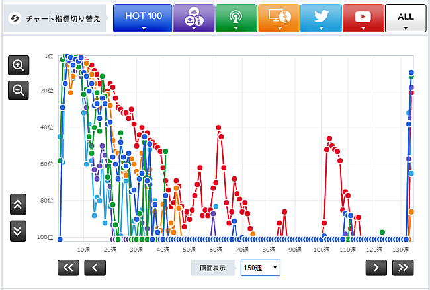The height and width of the screenshot is (290, 430).
Task: Click the lone green data point near 120週
Action: (x=382, y=233)
